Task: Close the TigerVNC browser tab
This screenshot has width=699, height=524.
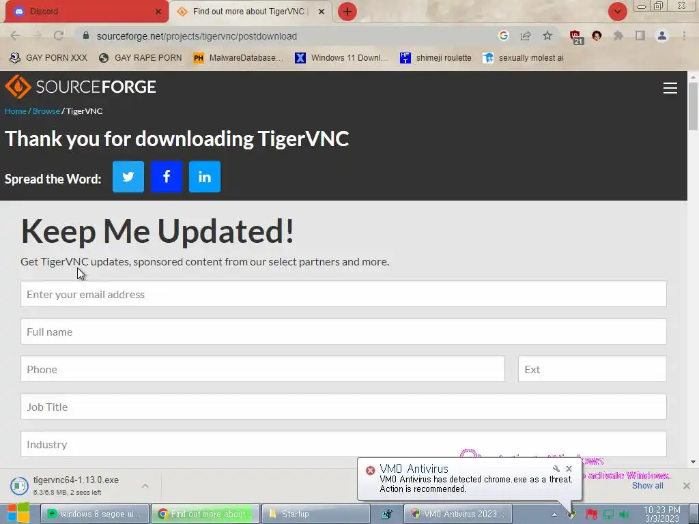Action: click(x=321, y=12)
